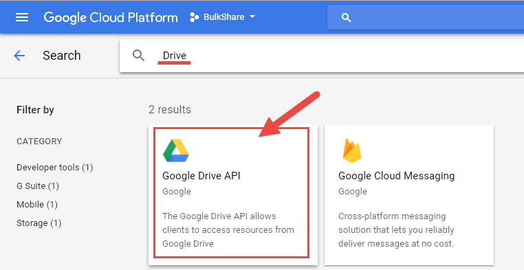Click the Google Drive triangle logo icon
Image resolution: width=524 pixels, height=270 pixels.
176,150
